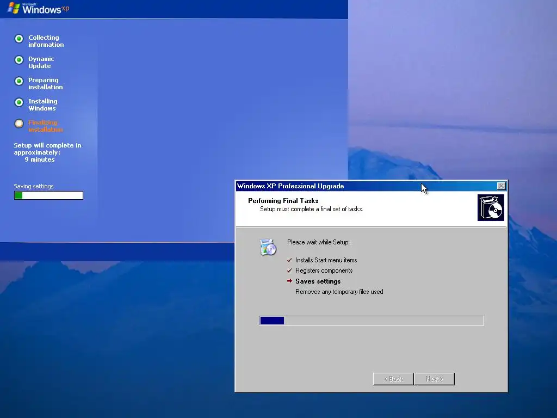
Task: Click the 'Collecting information' step text
Action: 46,41
